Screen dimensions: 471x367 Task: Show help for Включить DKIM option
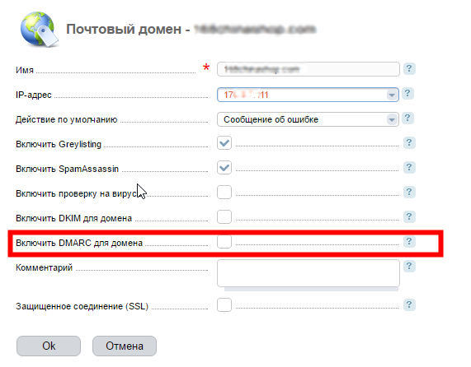tap(409, 216)
